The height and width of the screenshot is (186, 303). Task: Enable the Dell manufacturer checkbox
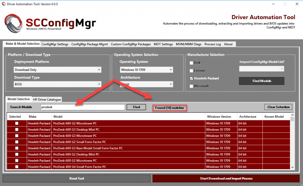tap(191, 63)
